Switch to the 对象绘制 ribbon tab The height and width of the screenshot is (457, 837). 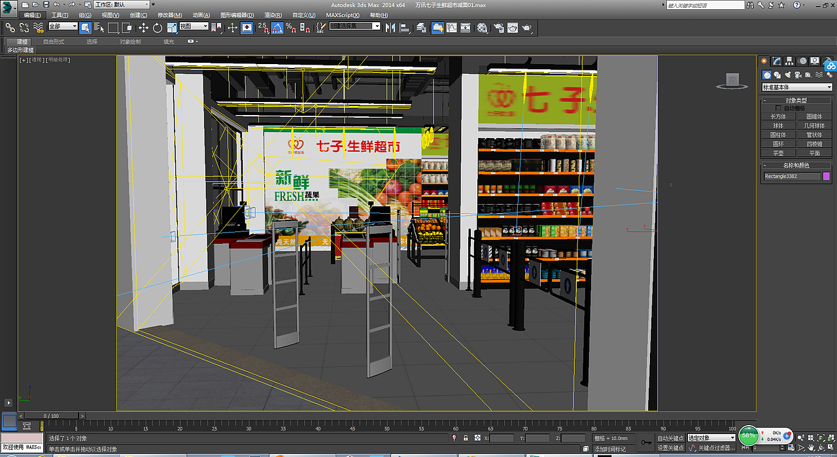pyautogui.click(x=130, y=41)
